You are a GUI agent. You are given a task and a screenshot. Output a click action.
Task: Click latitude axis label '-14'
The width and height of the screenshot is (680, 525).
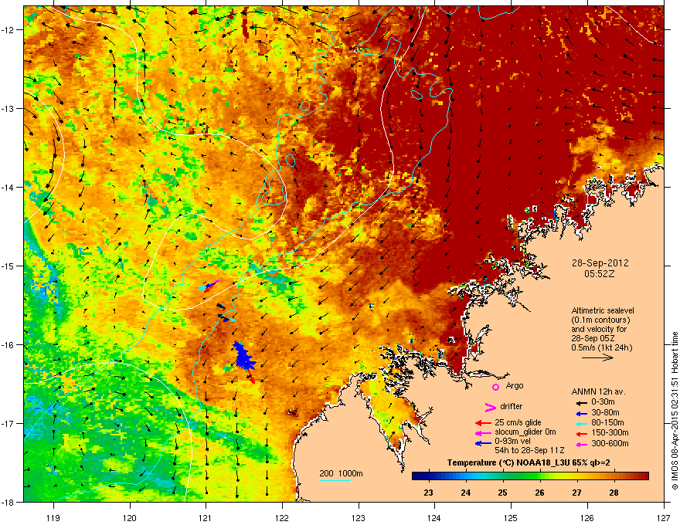pos(8,187)
